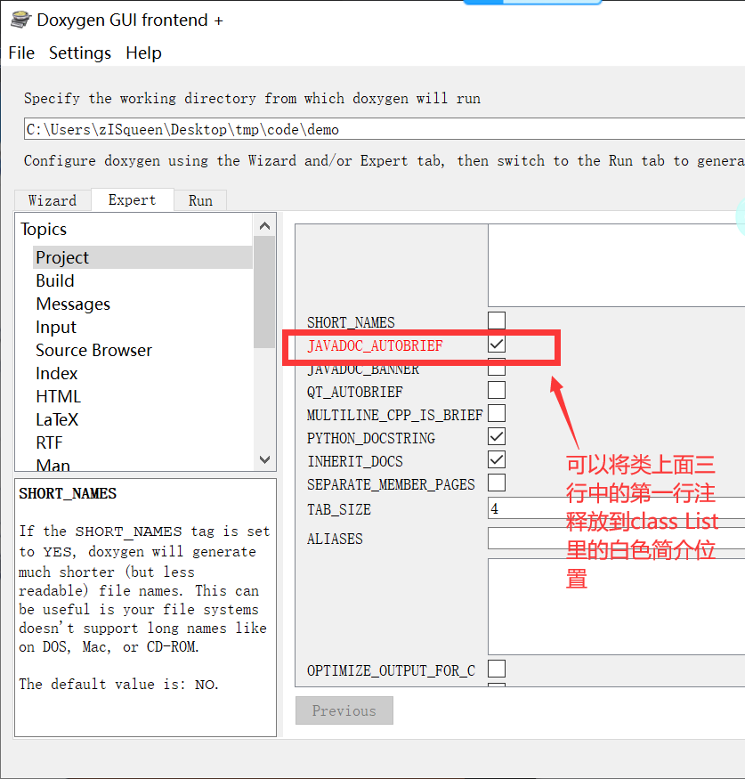745x779 pixels.
Task: Select the Build topic
Action: click(55, 280)
